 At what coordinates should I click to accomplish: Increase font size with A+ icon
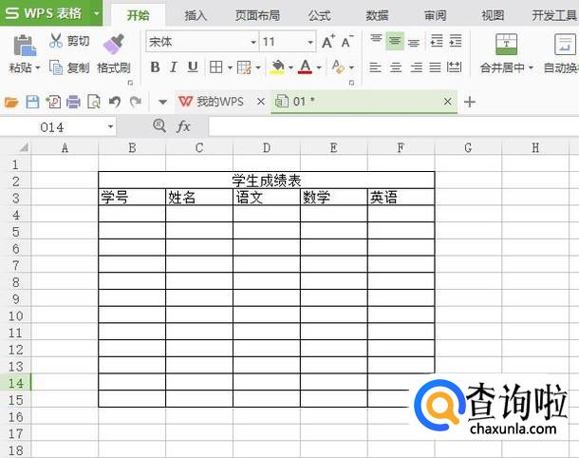(x=327, y=42)
